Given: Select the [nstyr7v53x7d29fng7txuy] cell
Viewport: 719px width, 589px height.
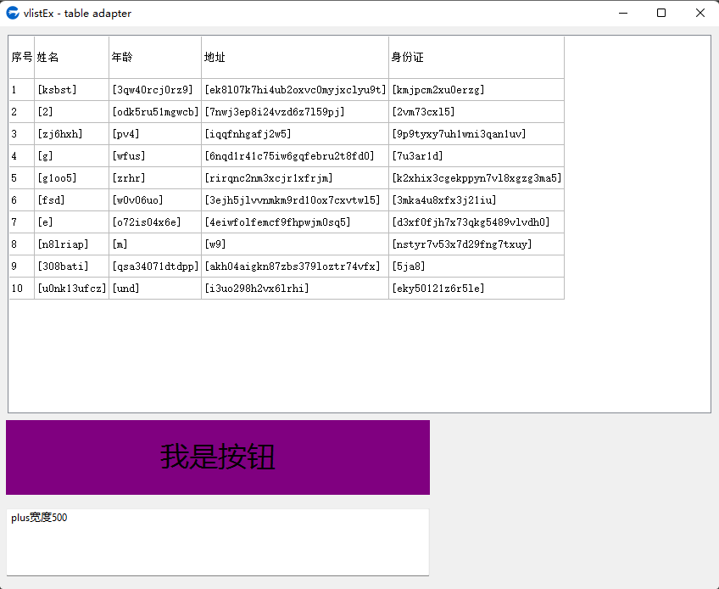Looking at the screenshot, I should point(477,244).
